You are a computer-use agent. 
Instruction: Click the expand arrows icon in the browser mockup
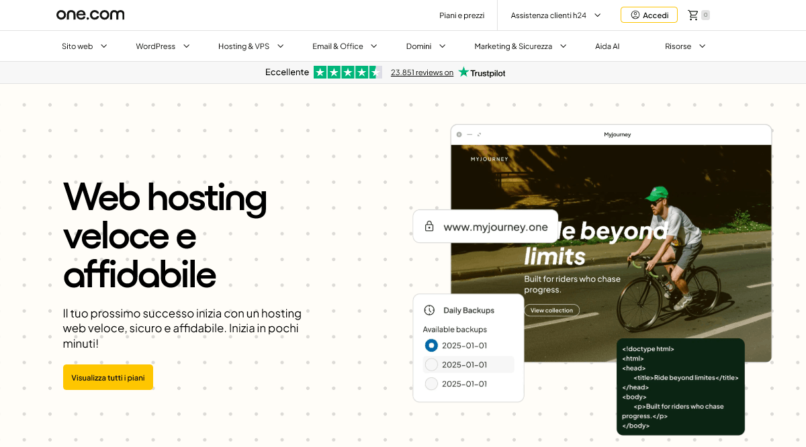click(479, 134)
